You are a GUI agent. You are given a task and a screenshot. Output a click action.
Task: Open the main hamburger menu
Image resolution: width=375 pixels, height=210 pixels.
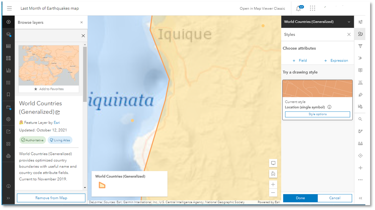[x=9, y=8]
